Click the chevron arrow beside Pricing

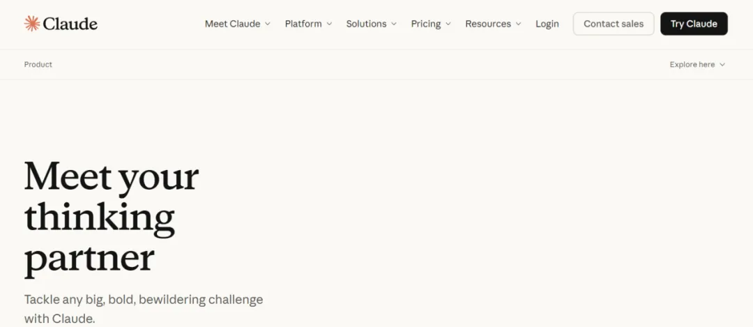448,24
